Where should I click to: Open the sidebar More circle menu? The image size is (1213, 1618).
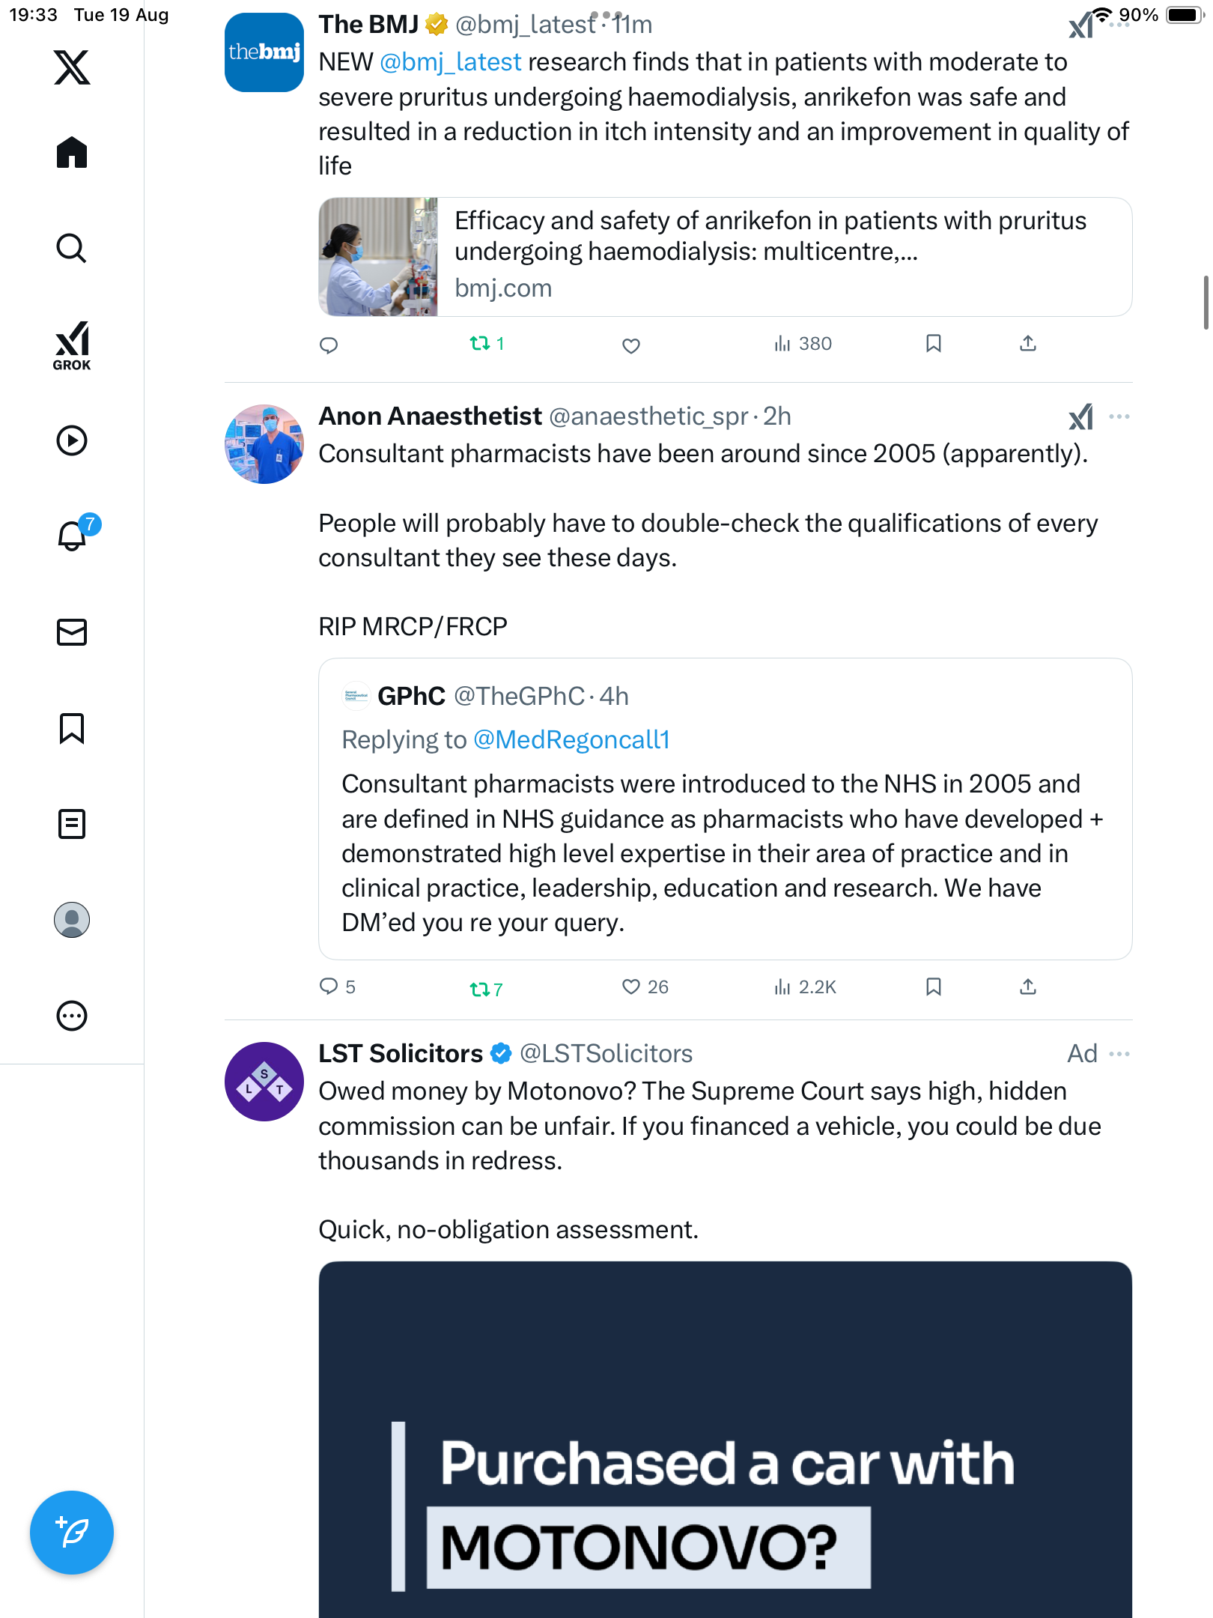72,1016
